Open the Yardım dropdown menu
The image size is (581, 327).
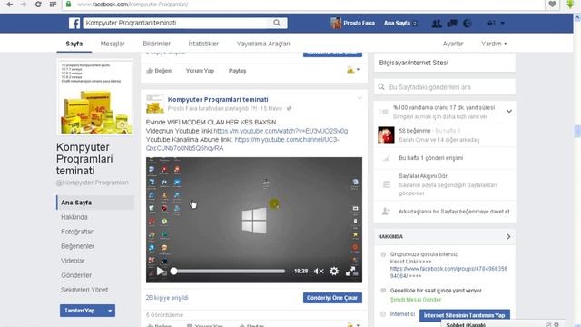[x=494, y=44]
